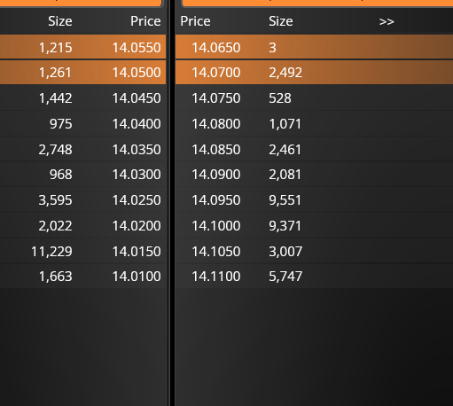The image size is (453, 406).
Task: Click the ask size 9,551
Action: (x=285, y=200)
